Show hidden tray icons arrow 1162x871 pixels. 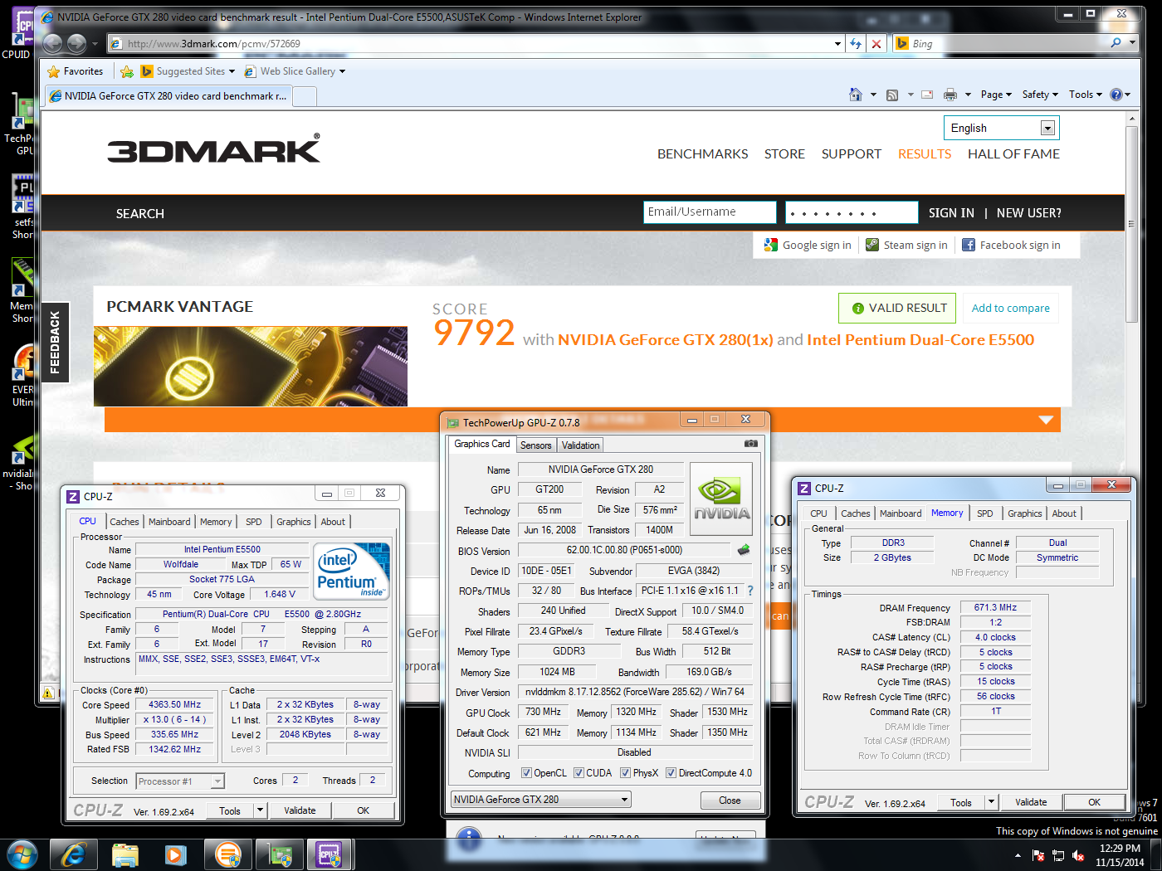(1018, 855)
